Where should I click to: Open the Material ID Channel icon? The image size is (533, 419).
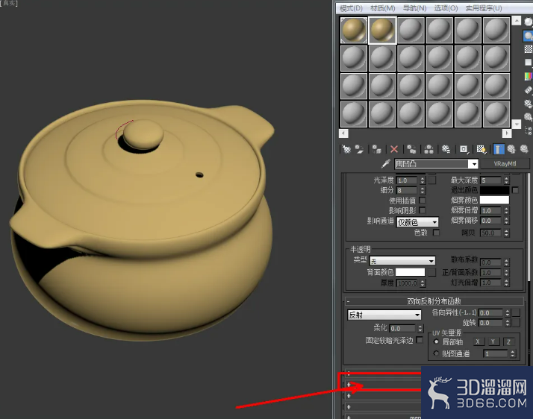(464, 149)
